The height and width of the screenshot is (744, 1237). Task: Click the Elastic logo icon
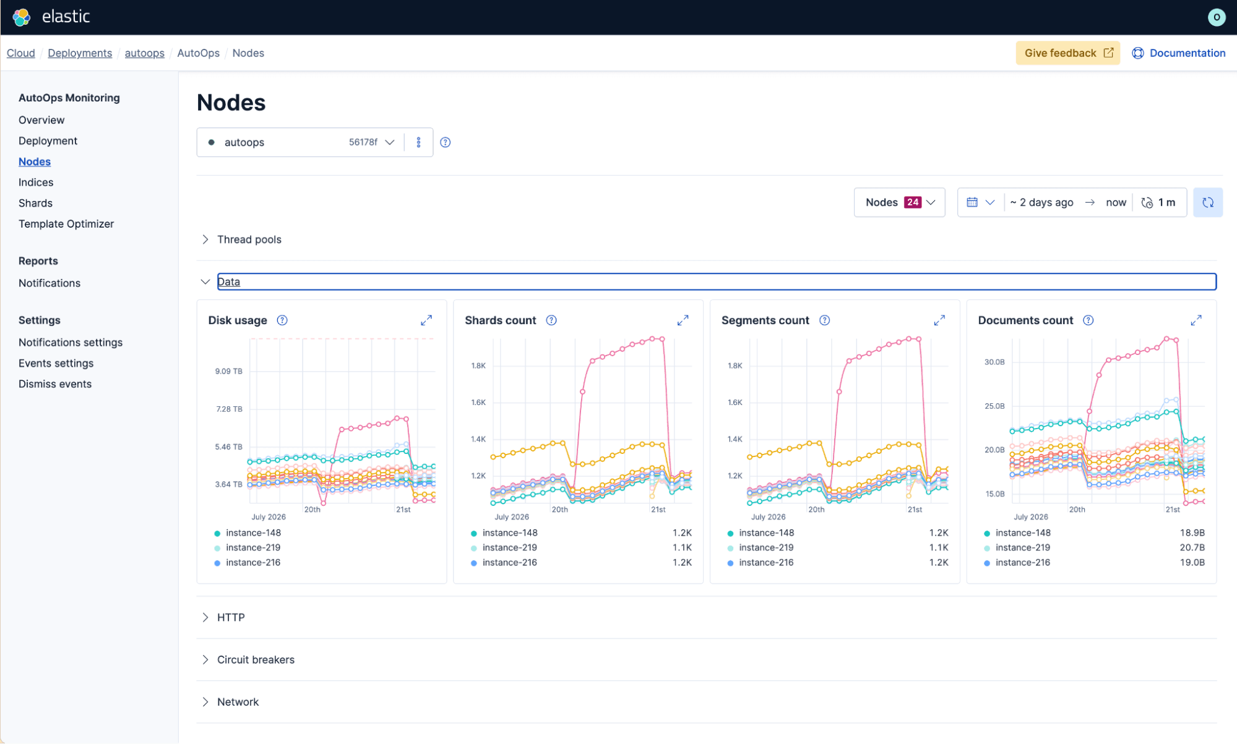[22, 17]
